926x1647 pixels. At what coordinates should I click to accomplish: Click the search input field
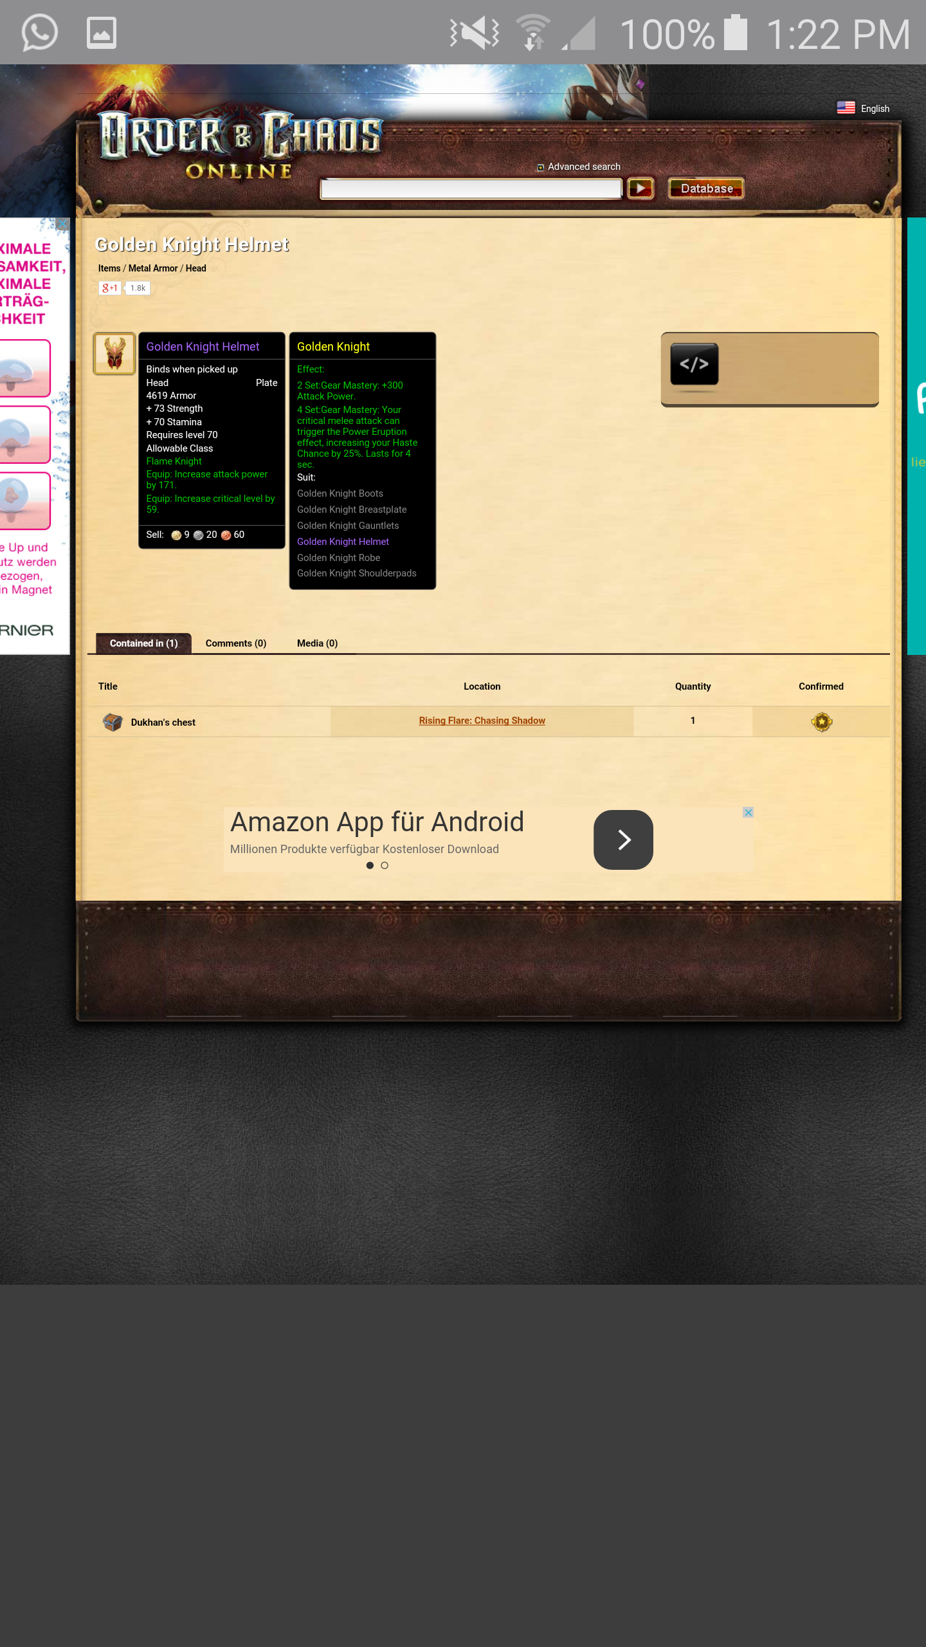(x=471, y=189)
